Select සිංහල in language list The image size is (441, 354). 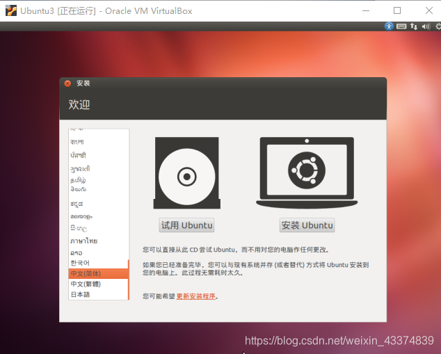click(x=98, y=228)
